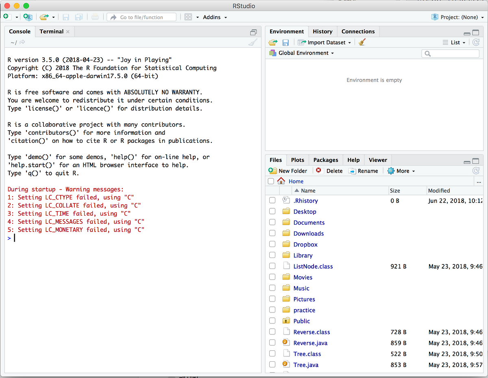Maximize the Environment pane
The image size is (488, 378).
pos(475,33)
